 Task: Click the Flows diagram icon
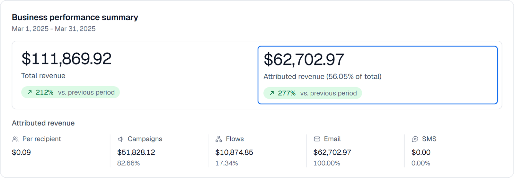click(219, 139)
